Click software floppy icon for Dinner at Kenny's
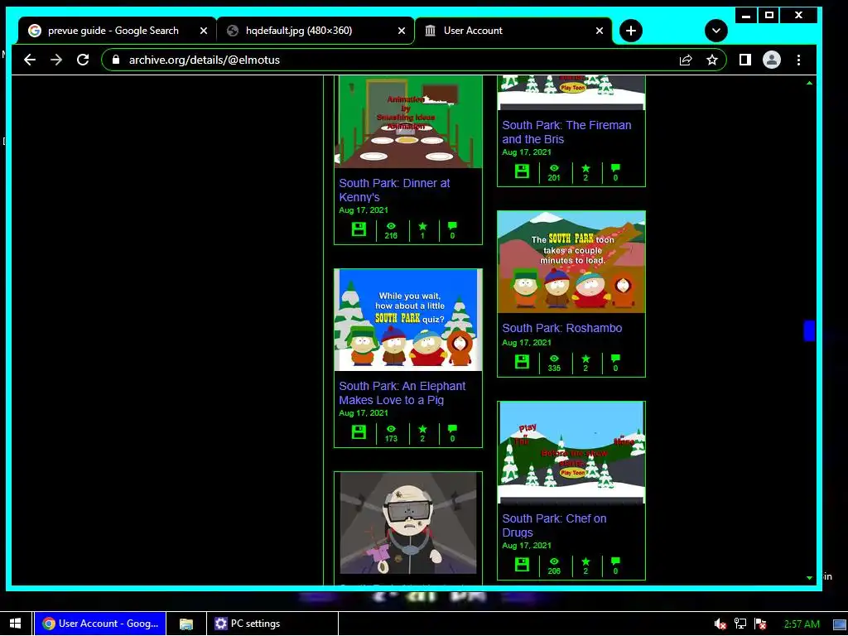This screenshot has width=848, height=636. coord(359,229)
